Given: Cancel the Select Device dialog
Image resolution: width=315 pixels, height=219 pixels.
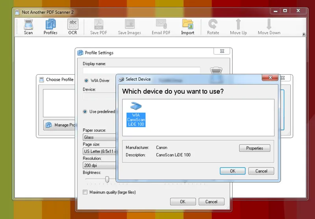Looking at the screenshot, I should (261, 171).
